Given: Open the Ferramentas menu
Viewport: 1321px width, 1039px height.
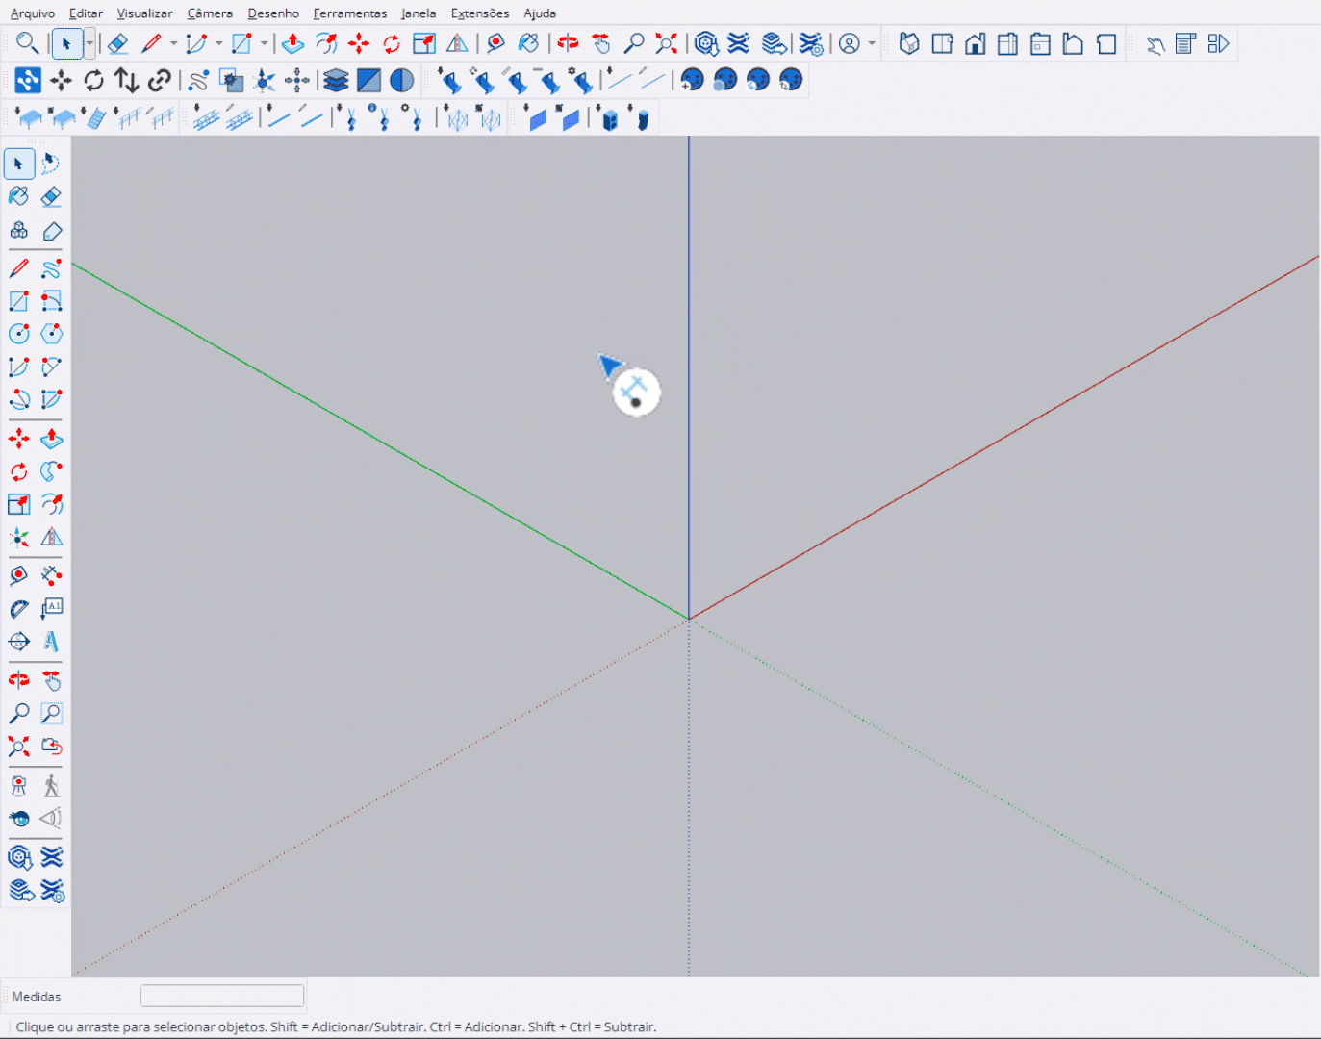Looking at the screenshot, I should [349, 13].
